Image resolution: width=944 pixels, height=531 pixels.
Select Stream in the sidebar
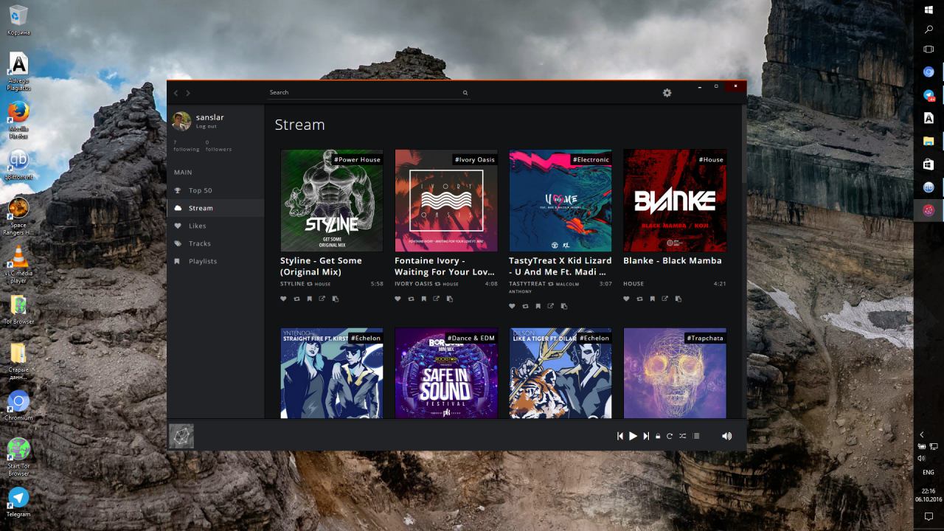point(215,208)
